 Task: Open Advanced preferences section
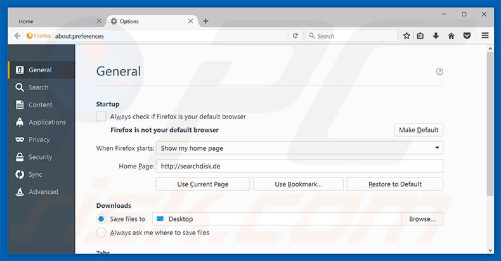click(41, 191)
